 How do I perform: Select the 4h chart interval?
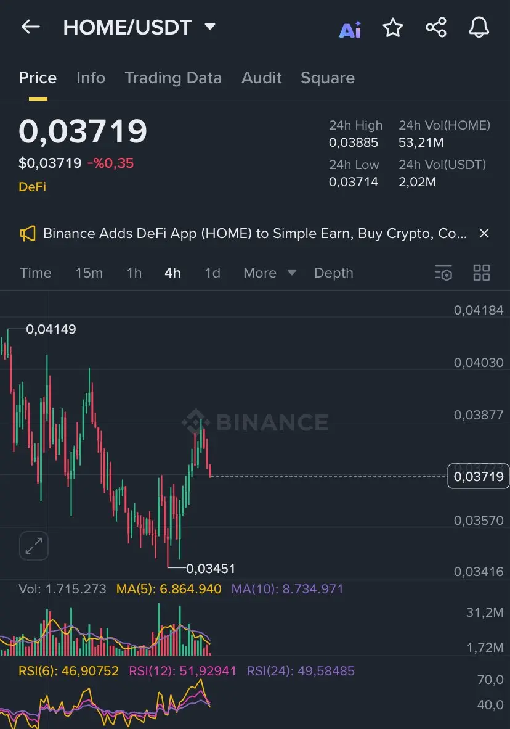pyautogui.click(x=173, y=273)
